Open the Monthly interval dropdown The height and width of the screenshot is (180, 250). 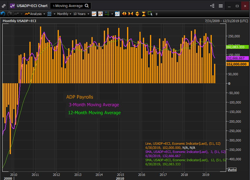64,14
